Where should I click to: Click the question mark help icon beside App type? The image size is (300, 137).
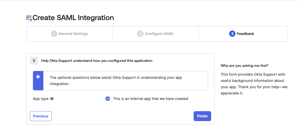[52, 99]
